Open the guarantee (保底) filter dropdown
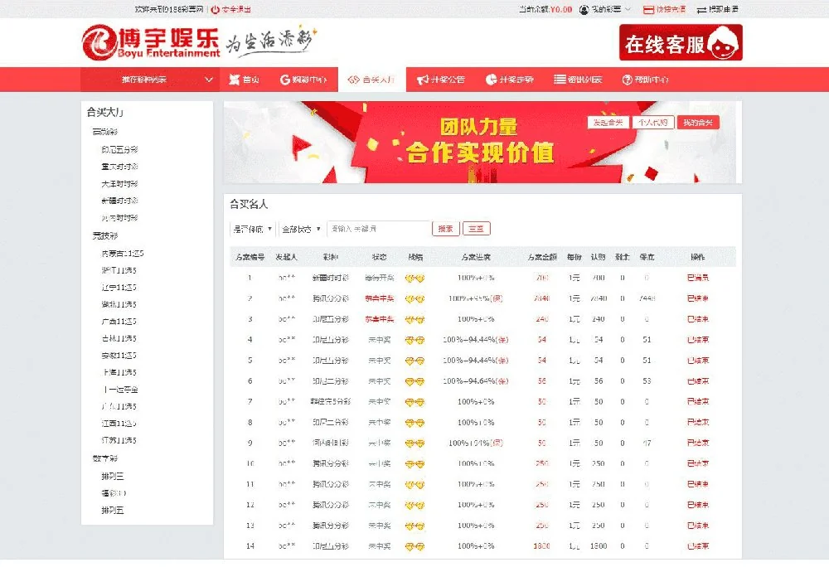Screen dimensions: 829x567 tap(252, 229)
